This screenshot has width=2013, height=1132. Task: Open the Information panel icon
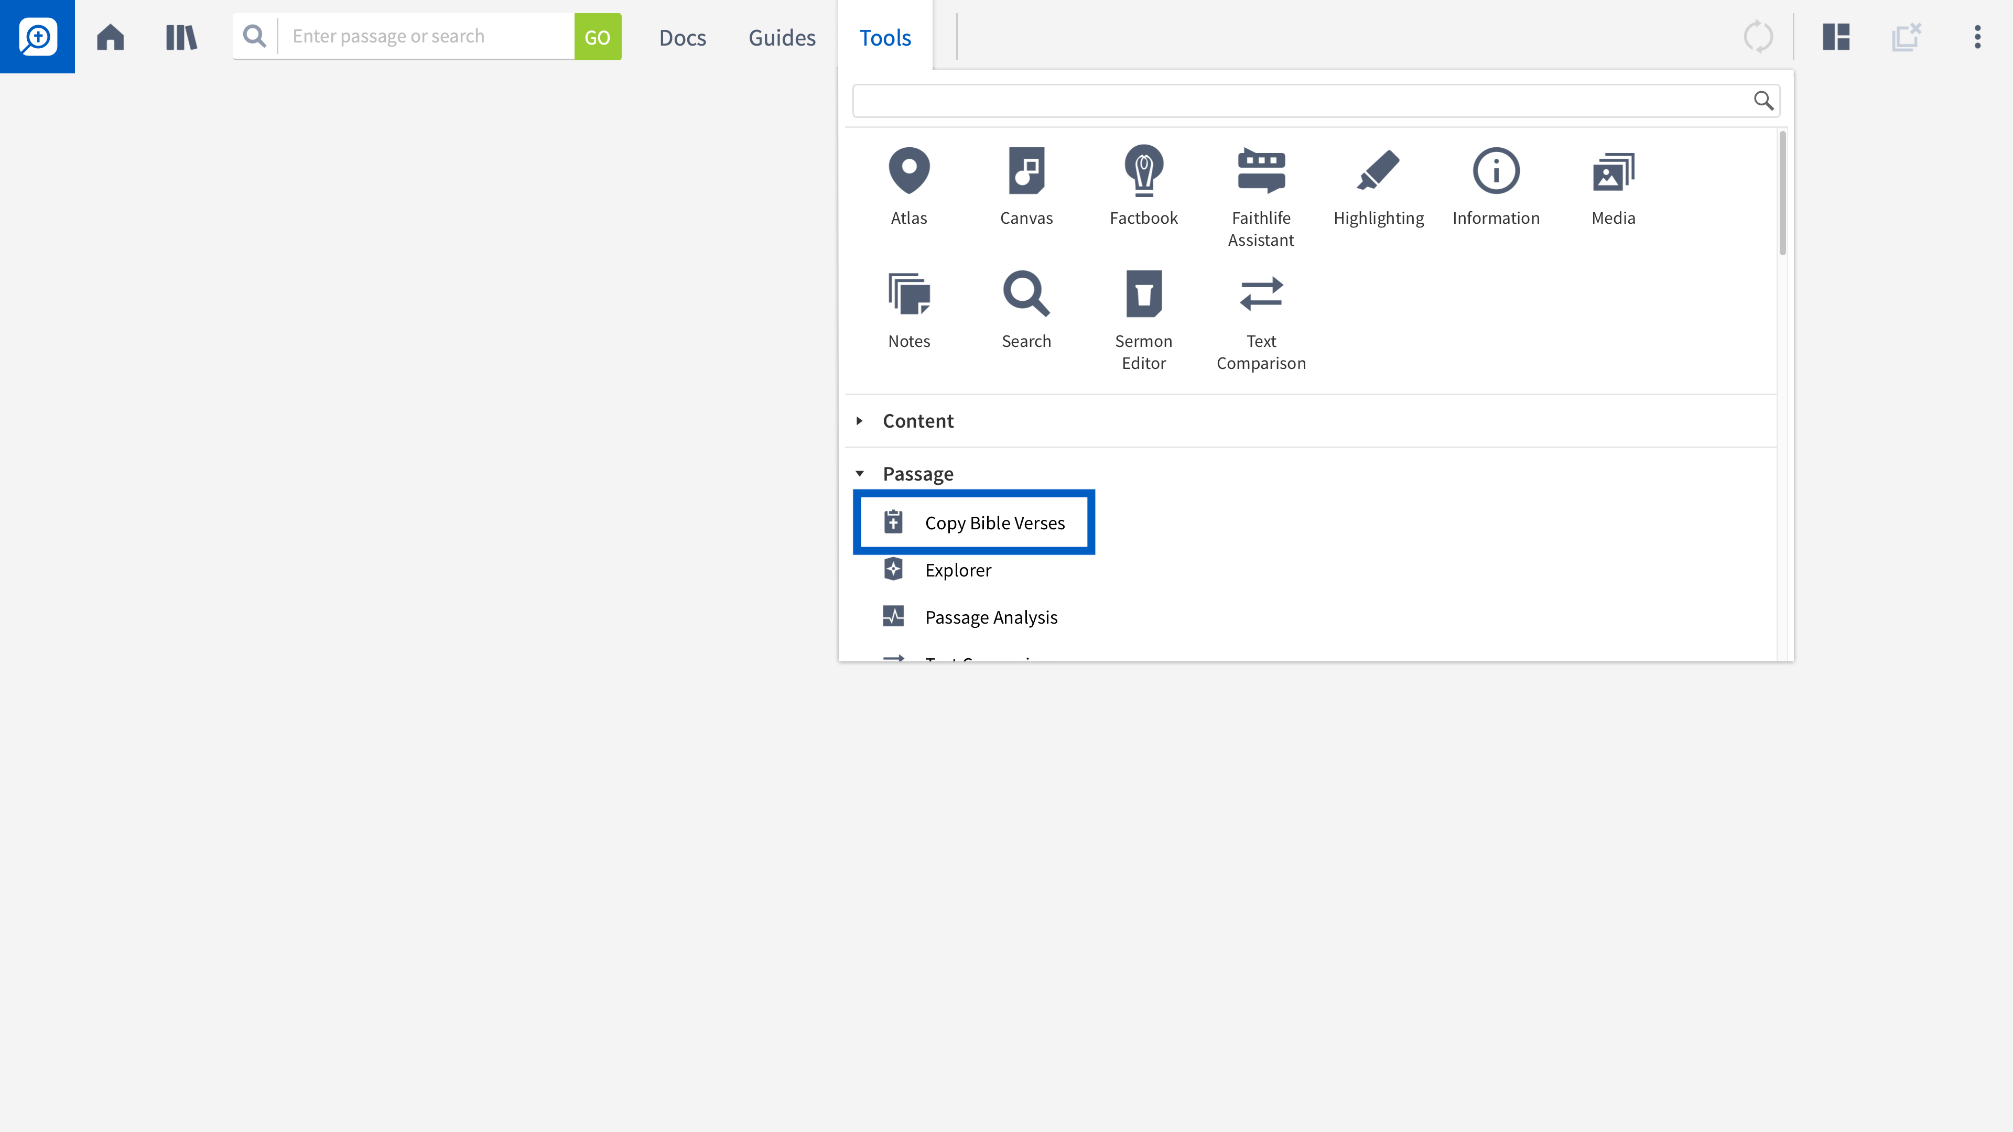[x=1496, y=185]
